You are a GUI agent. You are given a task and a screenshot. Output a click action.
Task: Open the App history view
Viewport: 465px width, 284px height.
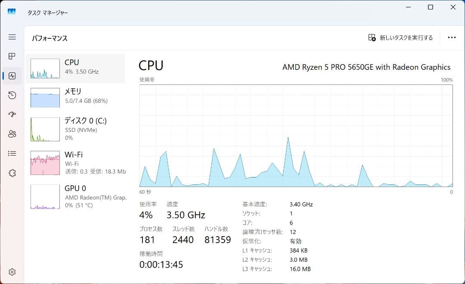point(12,95)
